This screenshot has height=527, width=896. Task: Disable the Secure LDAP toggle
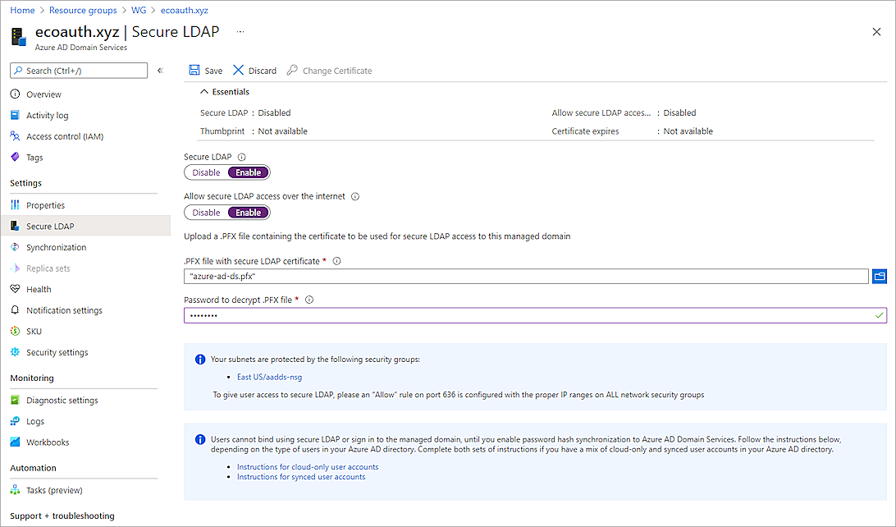(204, 172)
